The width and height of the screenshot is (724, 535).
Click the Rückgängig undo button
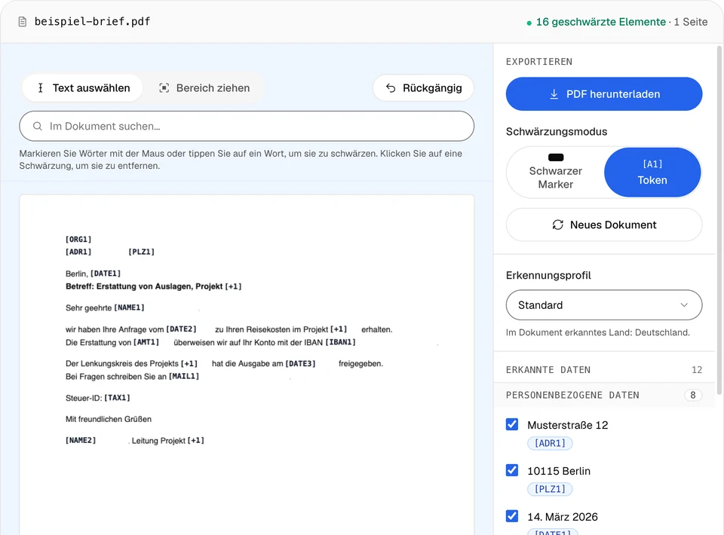(423, 88)
